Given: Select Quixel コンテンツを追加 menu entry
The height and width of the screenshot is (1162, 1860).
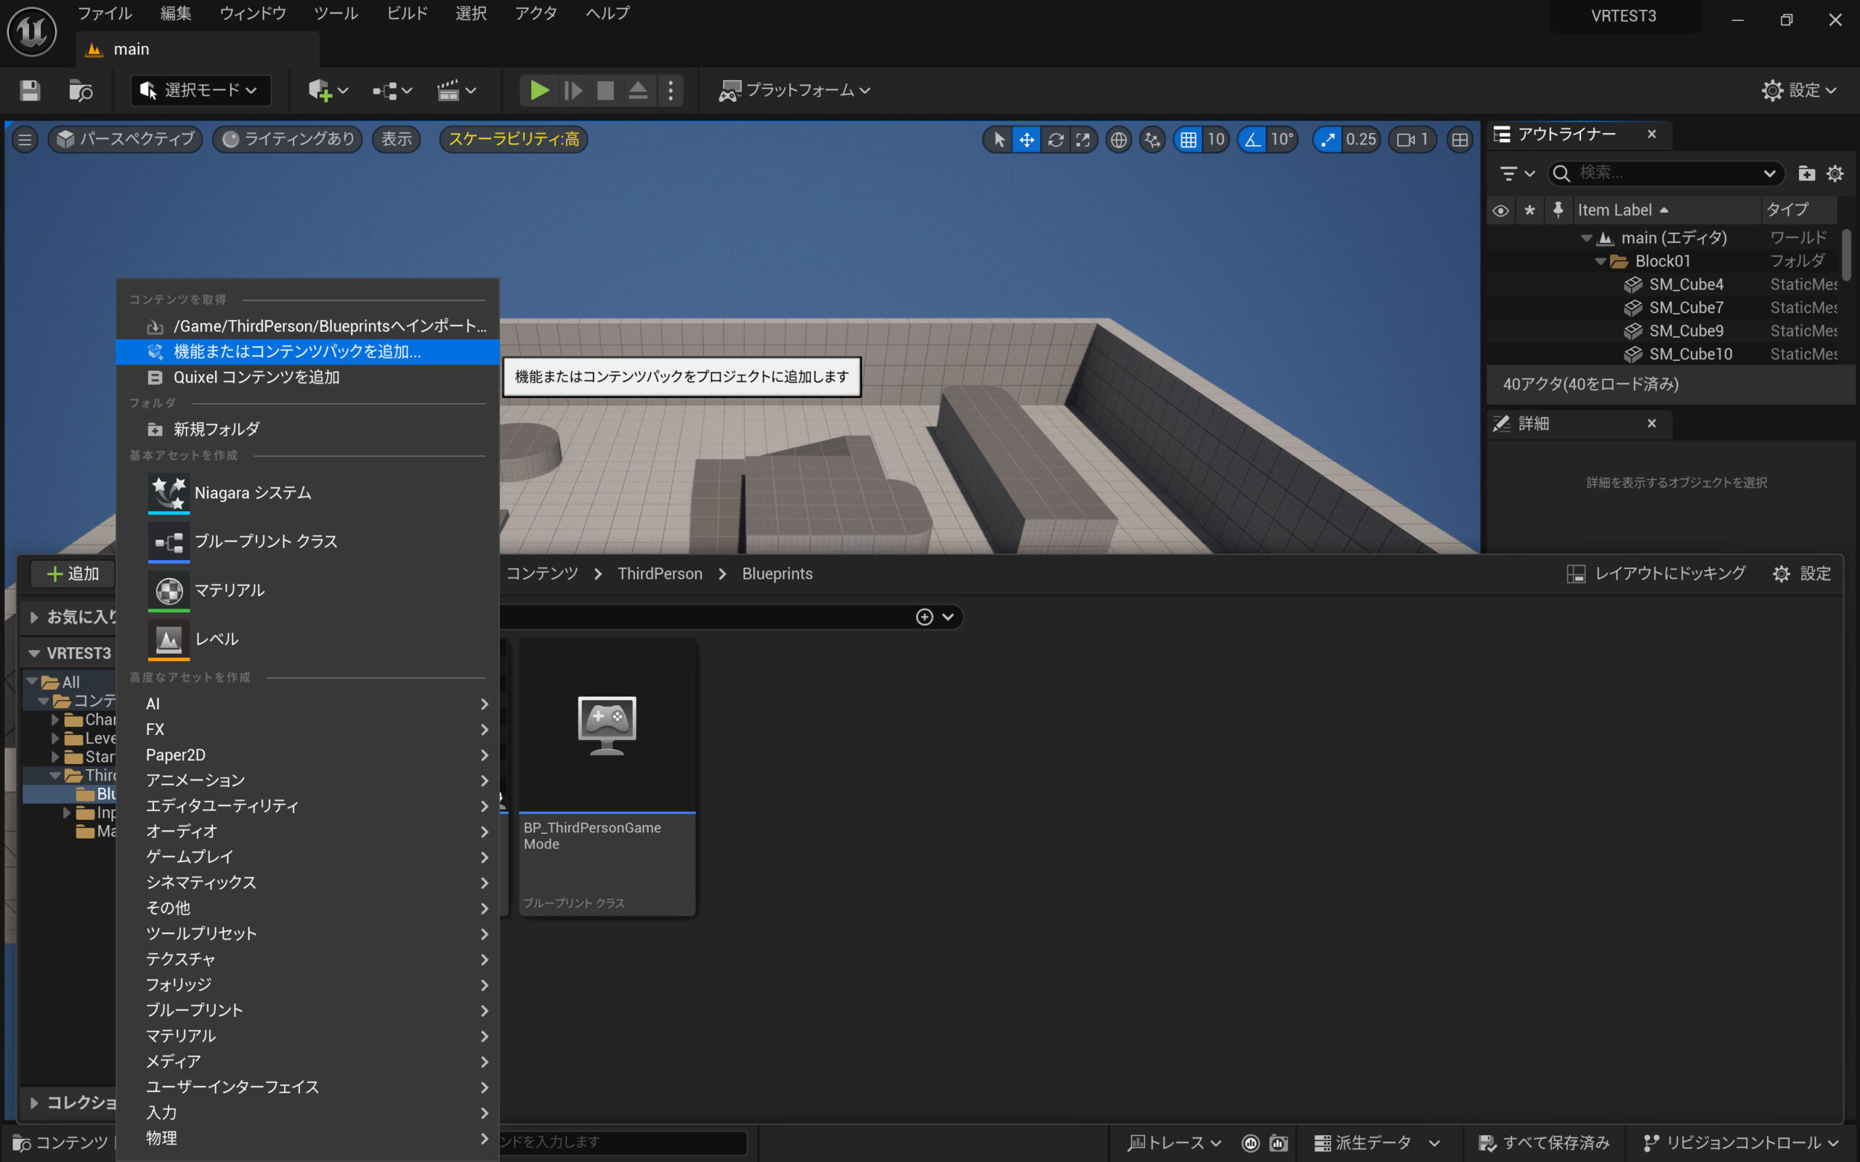Looking at the screenshot, I should point(256,378).
